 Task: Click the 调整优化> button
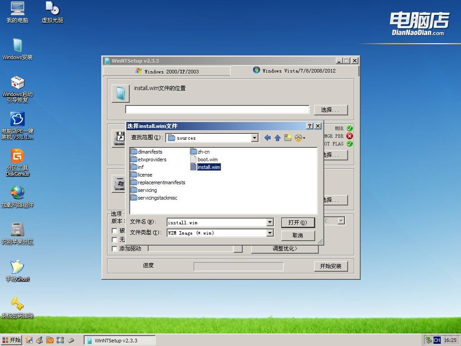pyautogui.click(x=285, y=249)
